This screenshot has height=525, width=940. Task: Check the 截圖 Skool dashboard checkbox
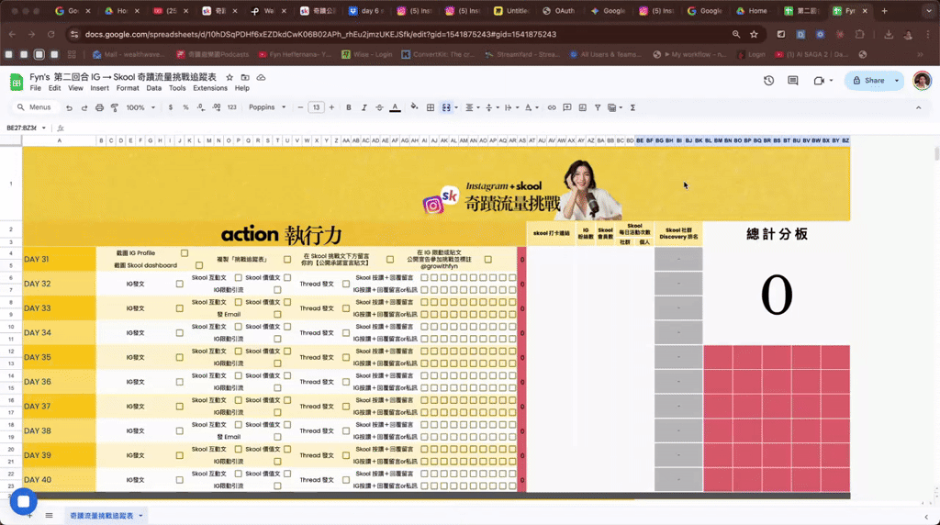199,265
